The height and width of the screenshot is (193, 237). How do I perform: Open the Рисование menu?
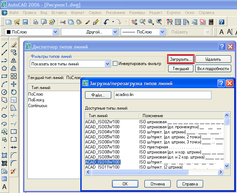(x=116, y=13)
